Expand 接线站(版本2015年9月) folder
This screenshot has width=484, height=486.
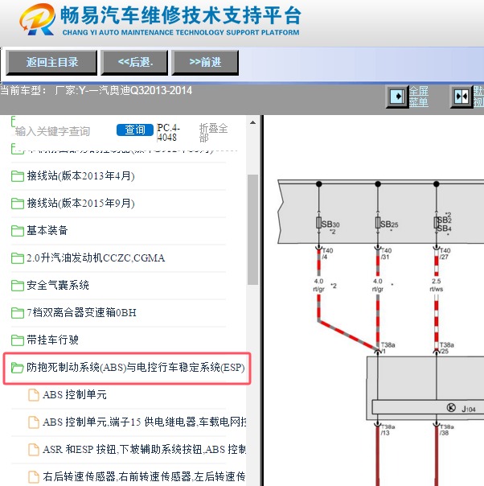point(80,204)
